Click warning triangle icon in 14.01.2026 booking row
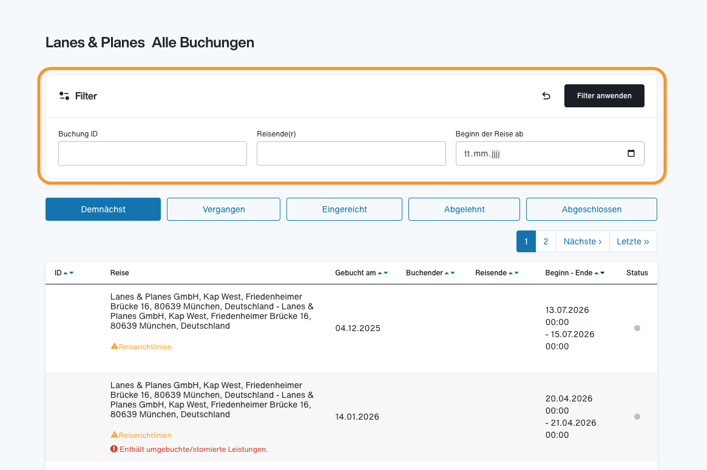 tap(114, 435)
